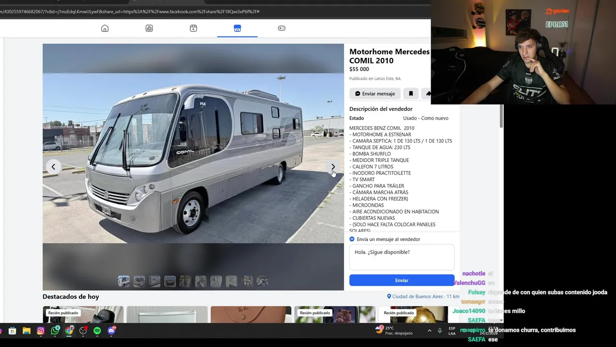Open the Facebook Gaming tab
The height and width of the screenshot is (347, 616).
point(282,28)
